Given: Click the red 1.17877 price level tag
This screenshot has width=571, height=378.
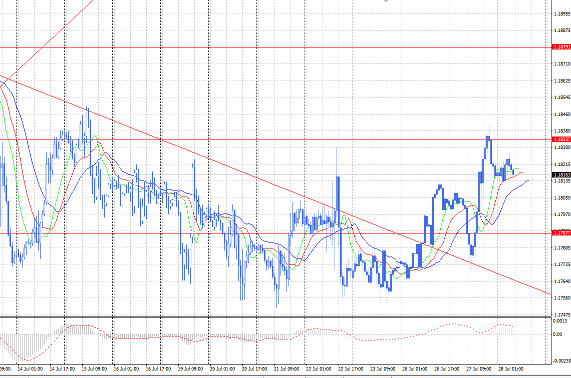Looking at the screenshot, I should [x=561, y=232].
